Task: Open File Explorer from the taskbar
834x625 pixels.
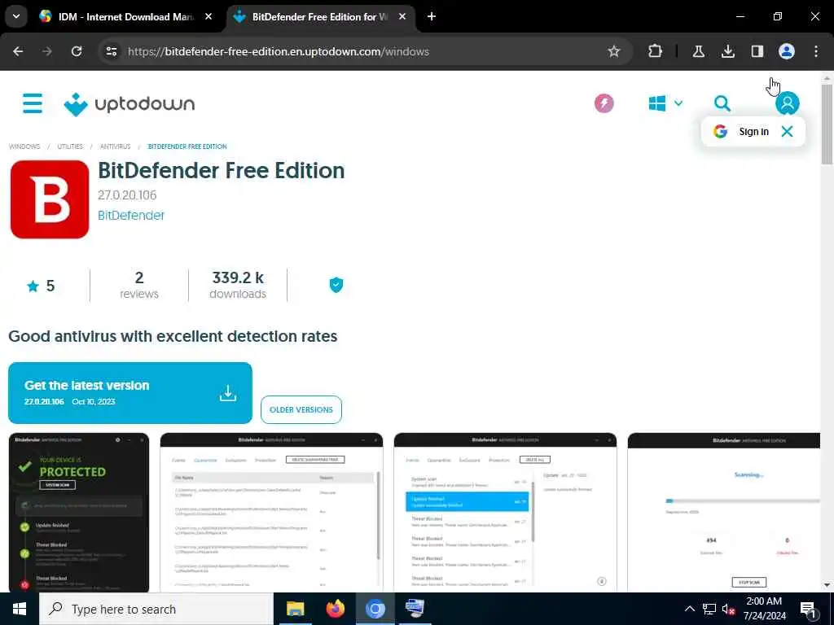Action: tap(295, 609)
